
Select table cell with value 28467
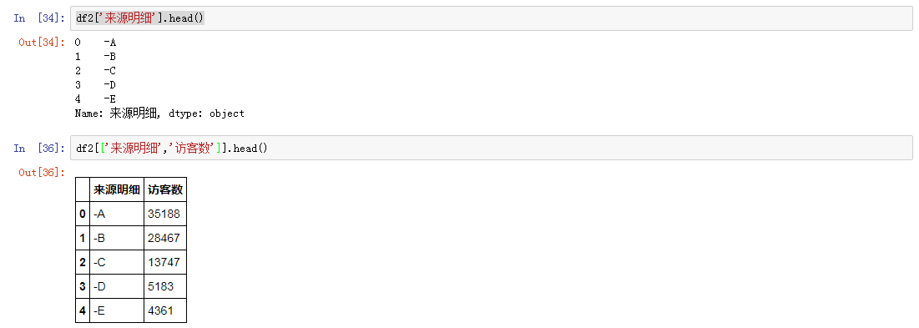point(165,239)
